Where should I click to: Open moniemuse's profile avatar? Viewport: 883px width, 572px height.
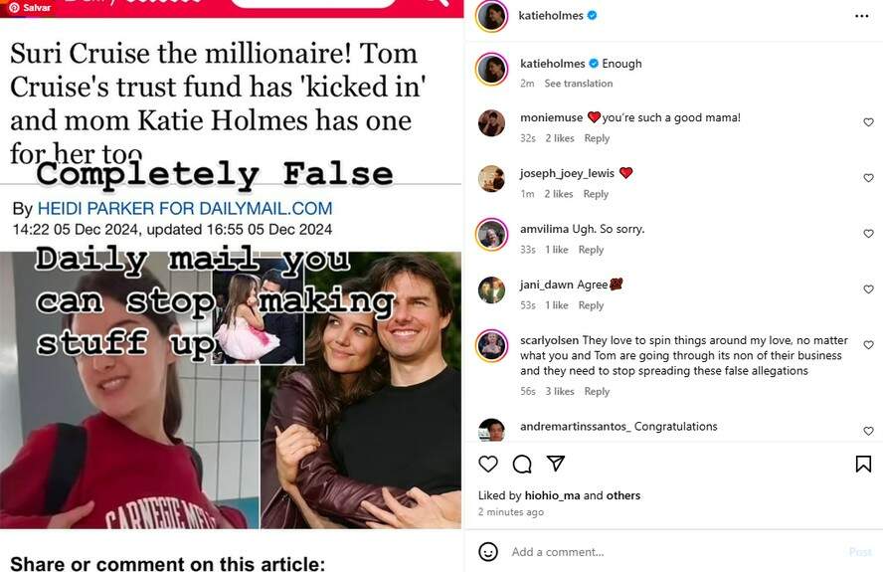491,123
